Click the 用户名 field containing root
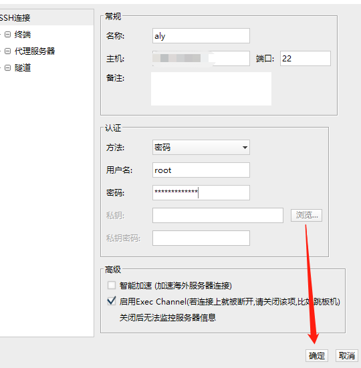This screenshot has width=361, height=368. (x=201, y=170)
